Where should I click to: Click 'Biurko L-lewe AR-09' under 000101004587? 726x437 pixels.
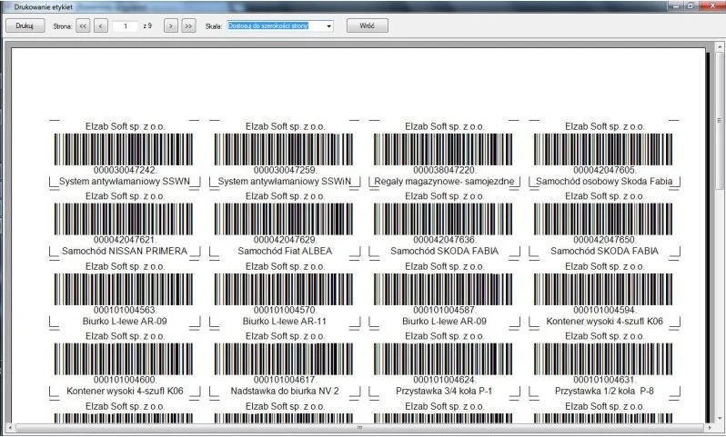tap(445, 321)
